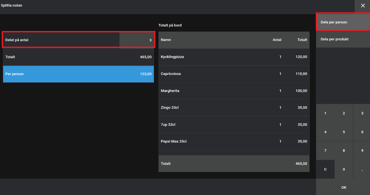
Task: Switch to Dela per produkt tab
Action: click(343, 39)
